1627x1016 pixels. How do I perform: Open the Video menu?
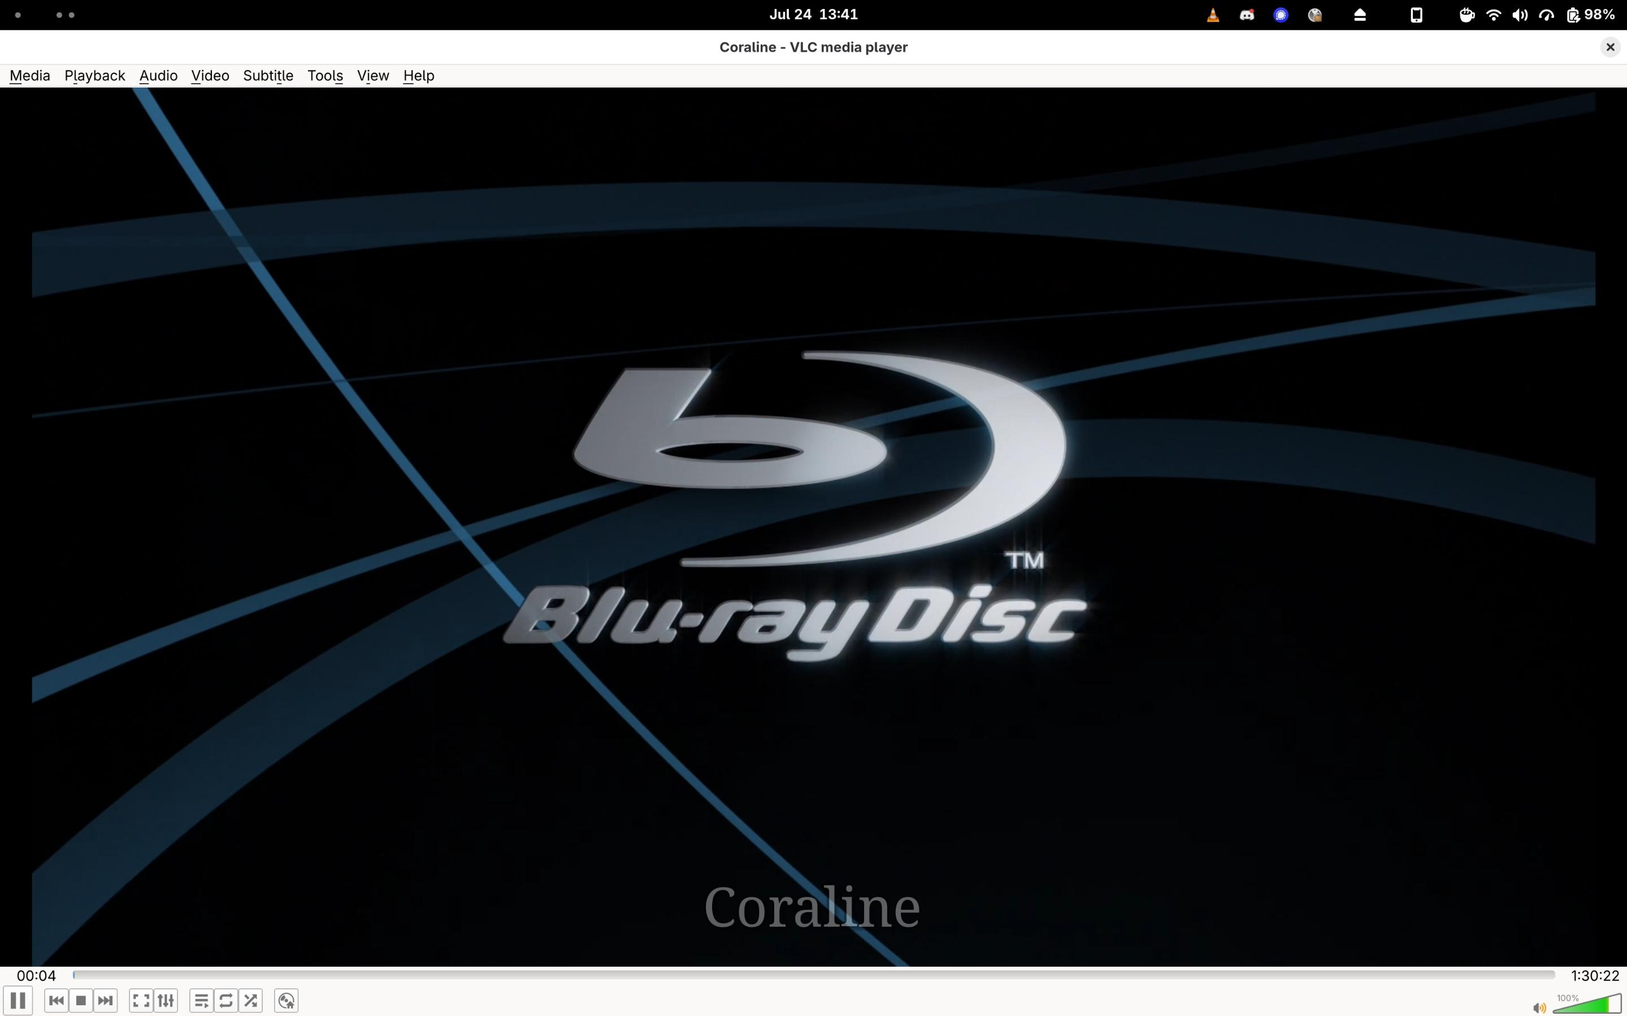(x=210, y=75)
